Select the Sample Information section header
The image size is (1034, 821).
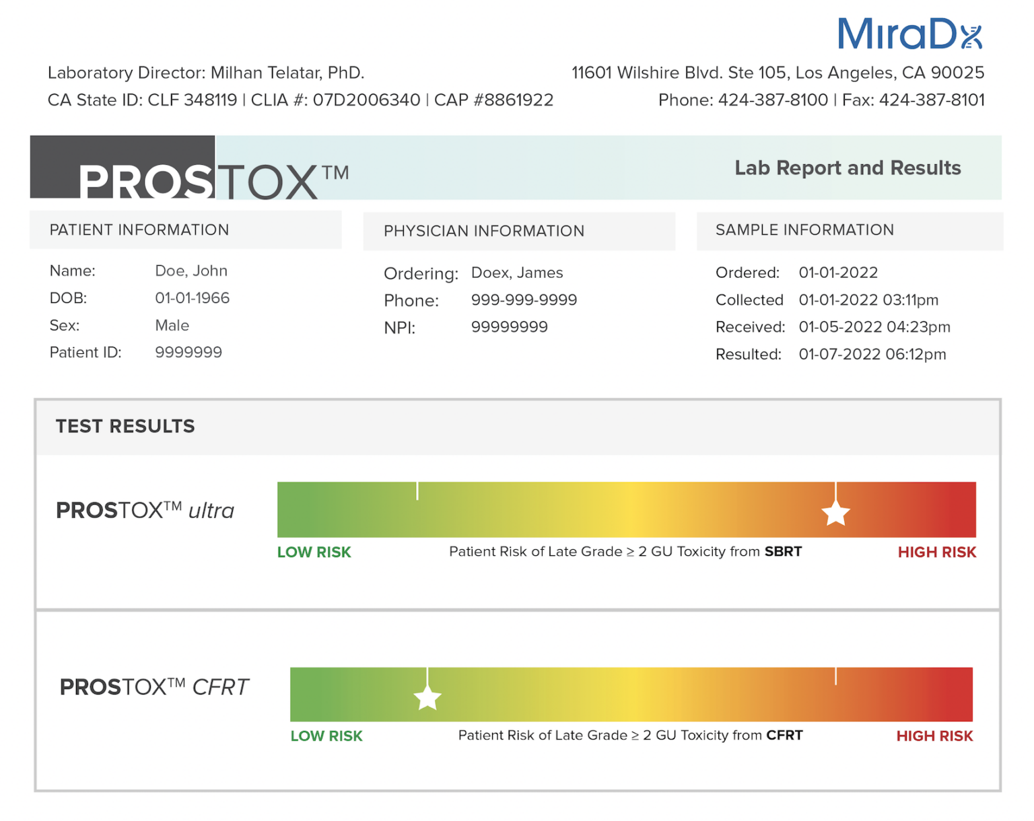click(804, 230)
